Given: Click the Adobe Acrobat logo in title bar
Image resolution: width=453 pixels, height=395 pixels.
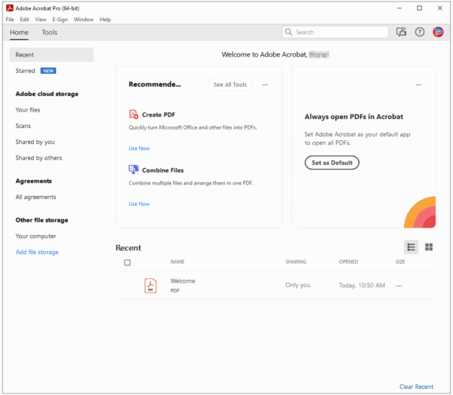Looking at the screenshot, I should pos(10,8).
